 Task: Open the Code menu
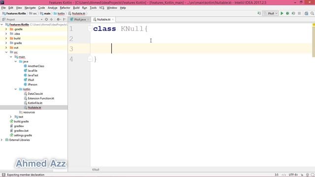[41, 8]
